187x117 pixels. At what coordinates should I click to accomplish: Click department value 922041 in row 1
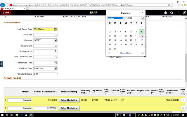click(x=95, y=100)
